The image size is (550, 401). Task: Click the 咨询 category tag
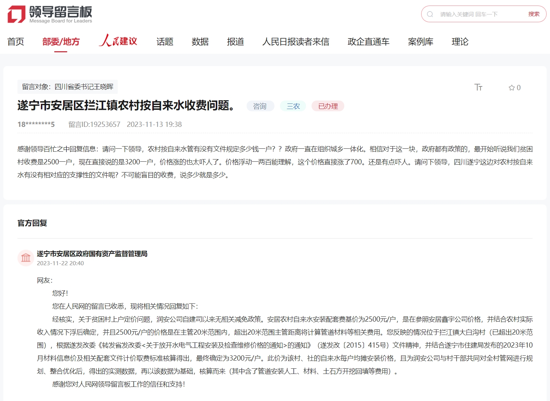[260, 106]
